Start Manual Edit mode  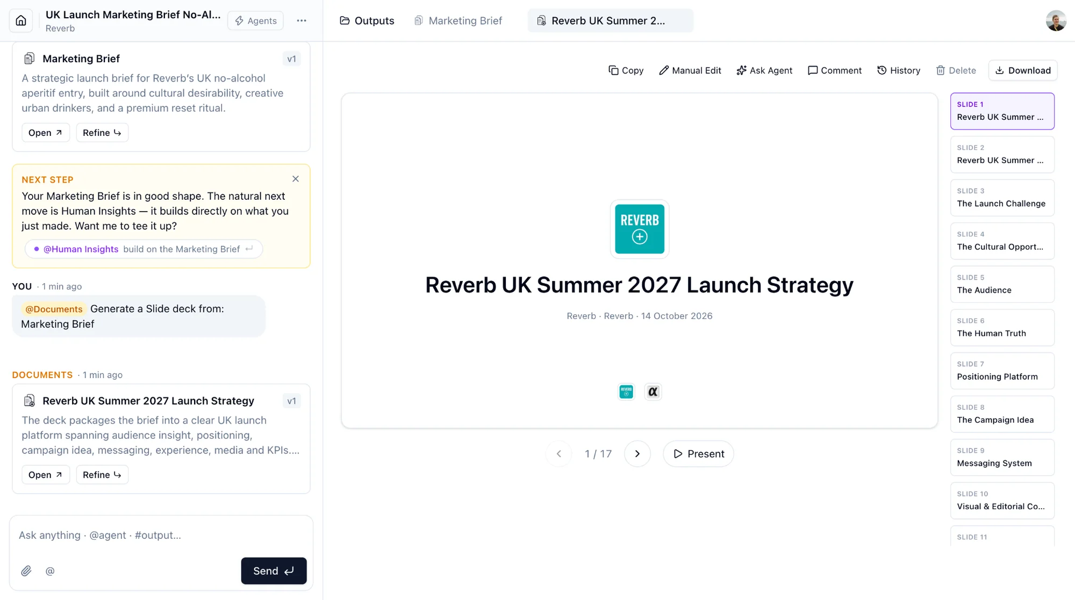pos(690,70)
